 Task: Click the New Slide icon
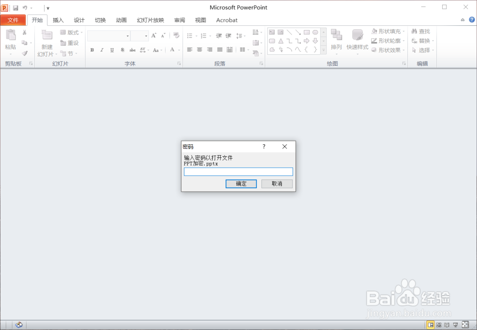[47, 35]
